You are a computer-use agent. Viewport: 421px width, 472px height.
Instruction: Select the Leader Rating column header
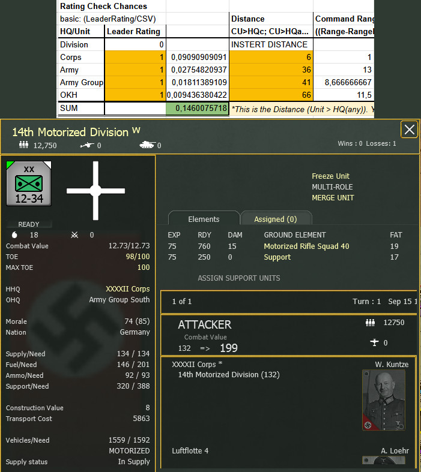coord(135,31)
